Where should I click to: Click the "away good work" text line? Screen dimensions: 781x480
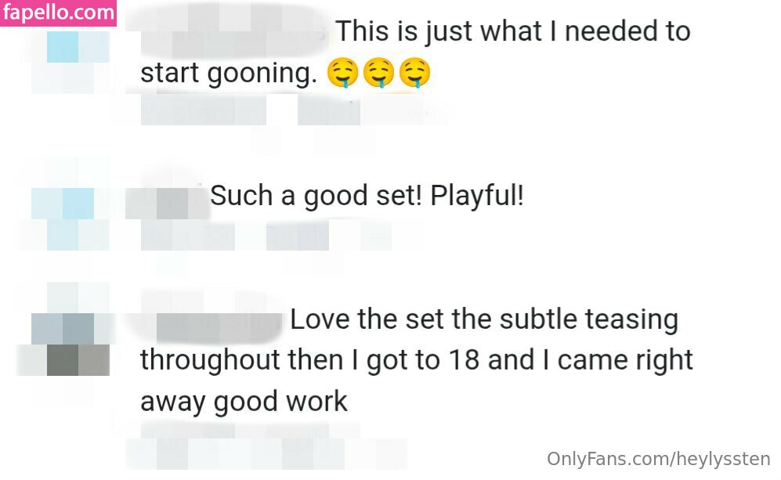tap(244, 402)
